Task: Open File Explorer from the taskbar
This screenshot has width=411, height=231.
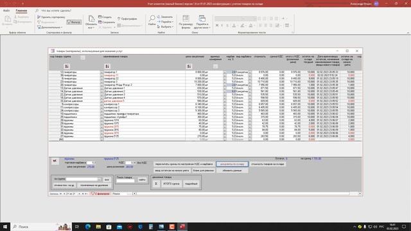Action: pyautogui.click(x=98, y=227)
